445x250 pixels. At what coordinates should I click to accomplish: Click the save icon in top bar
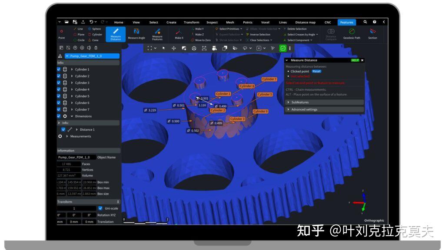click(x=75, y=22)
